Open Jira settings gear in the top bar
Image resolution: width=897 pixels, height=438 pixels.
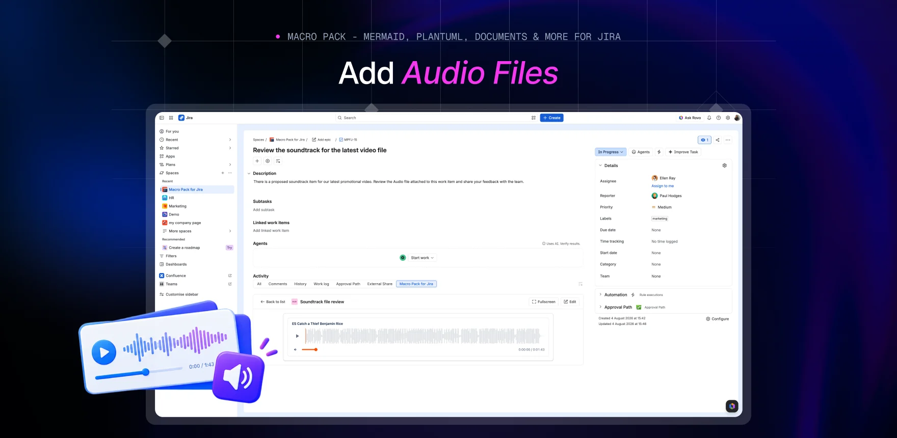tap(728, 118)
